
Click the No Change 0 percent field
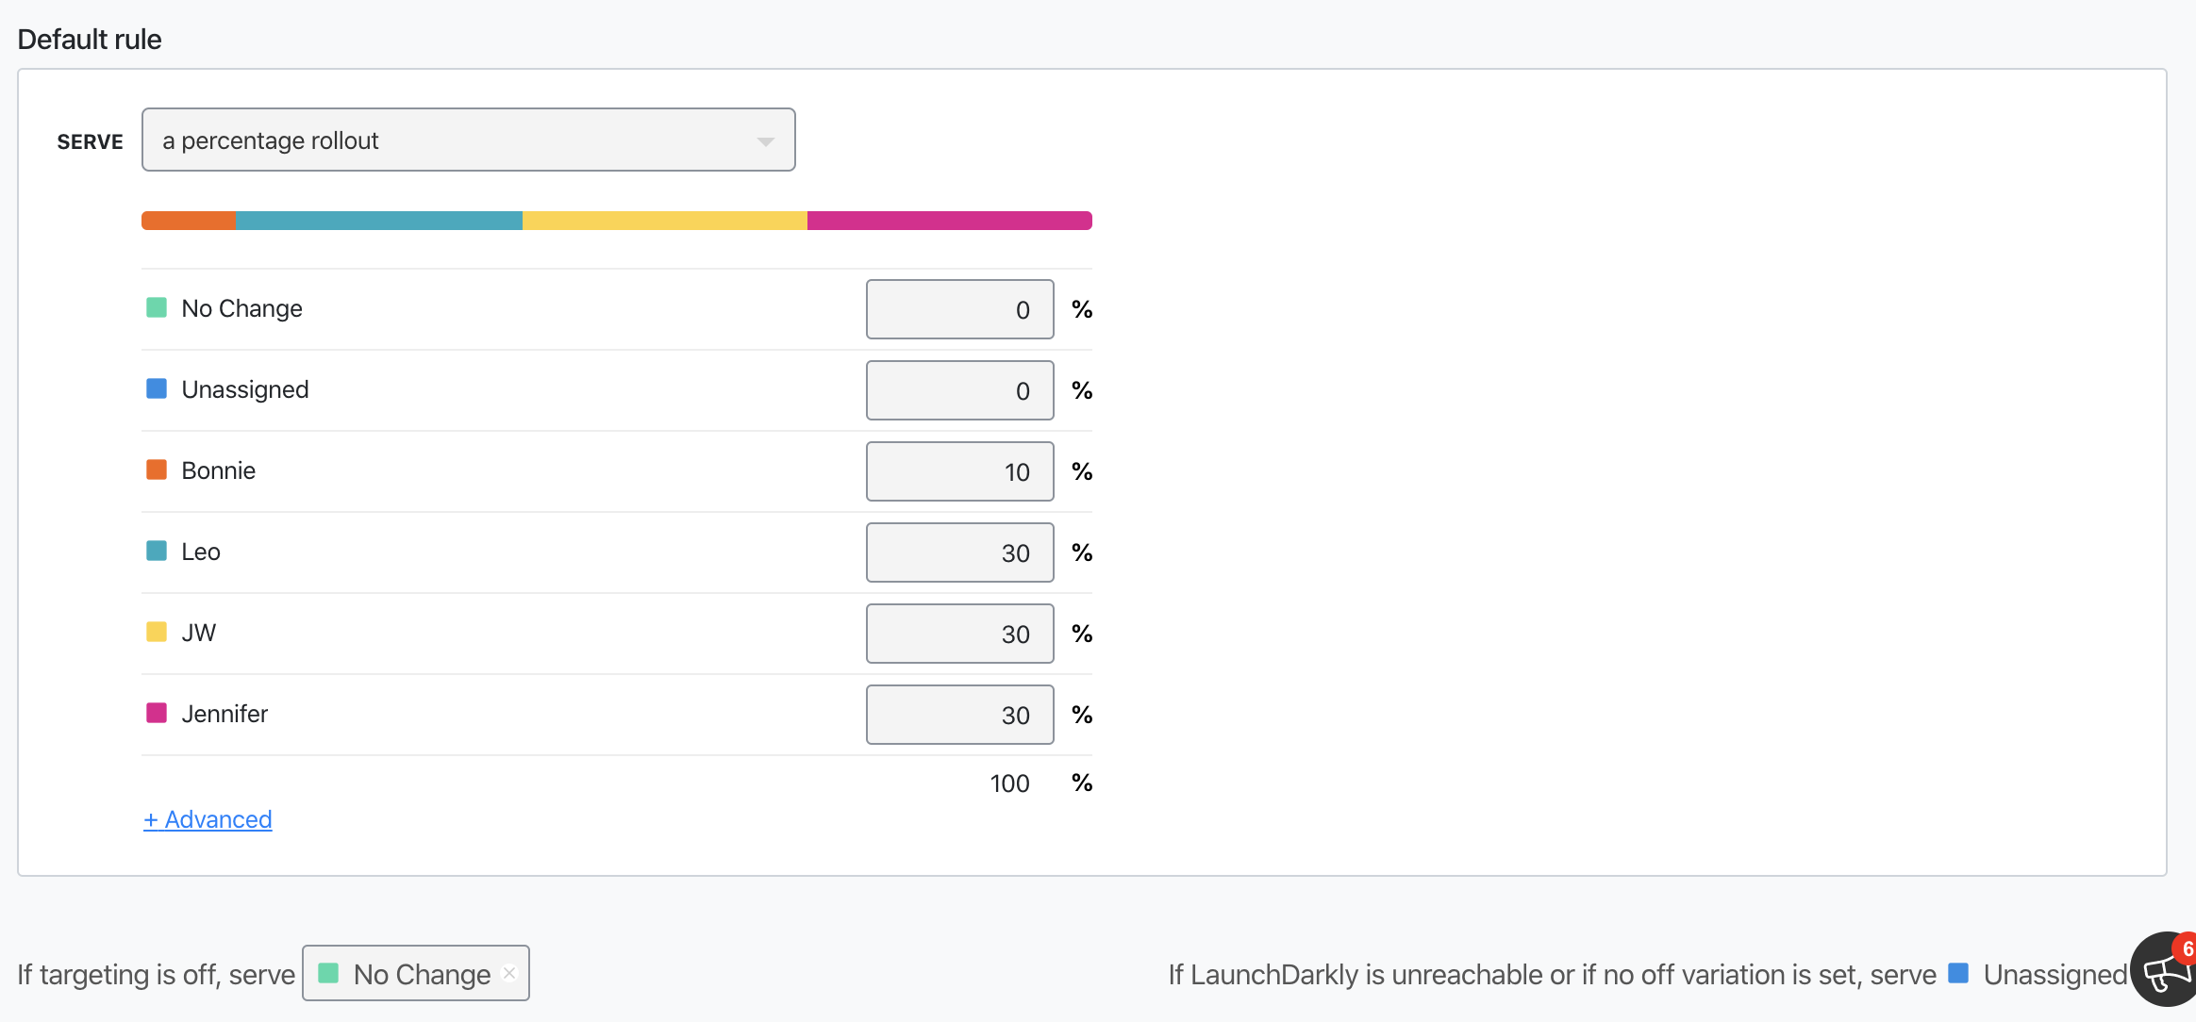(x=959, y=309)
